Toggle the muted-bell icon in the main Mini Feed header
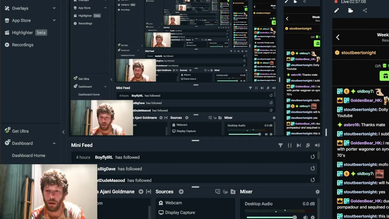The height and width of the screenshot is (219, 389). click(308, 145)
